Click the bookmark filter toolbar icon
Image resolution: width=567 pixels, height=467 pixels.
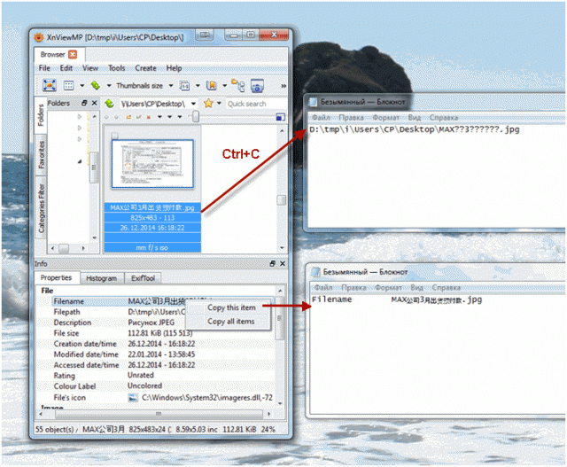[211, 85]
